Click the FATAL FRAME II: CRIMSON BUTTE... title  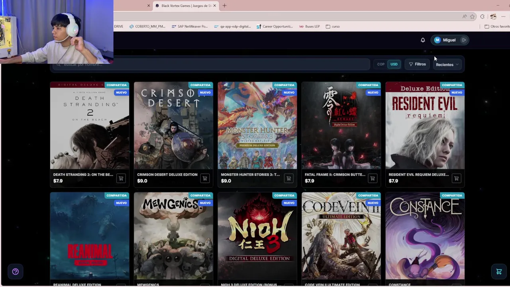click(335, 175)
